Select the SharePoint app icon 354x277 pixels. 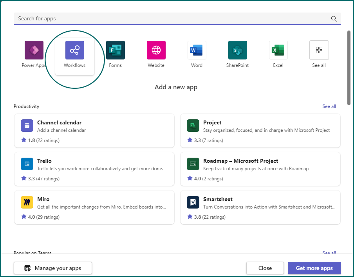(x=238, y=50)
